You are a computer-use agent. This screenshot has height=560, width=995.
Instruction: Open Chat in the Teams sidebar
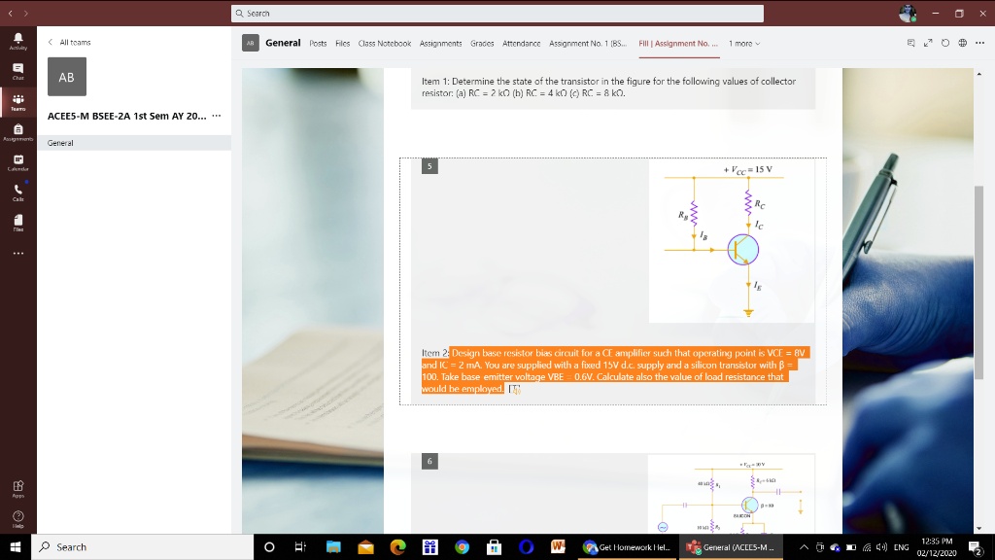coord(17,72)
